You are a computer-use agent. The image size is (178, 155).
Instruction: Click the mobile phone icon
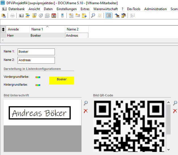click(x=62, y=15)
